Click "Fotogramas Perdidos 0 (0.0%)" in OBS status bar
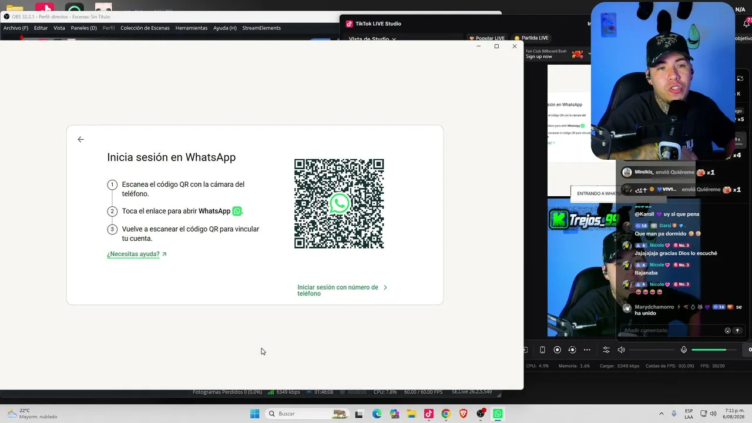This screenshot has width=752, height=423. [x=227, y=392]
